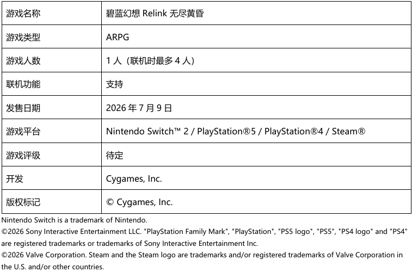This screenshot has height=272, width=412.
Task: Click the 联机功能 label cell
Action: click(23, 84)
